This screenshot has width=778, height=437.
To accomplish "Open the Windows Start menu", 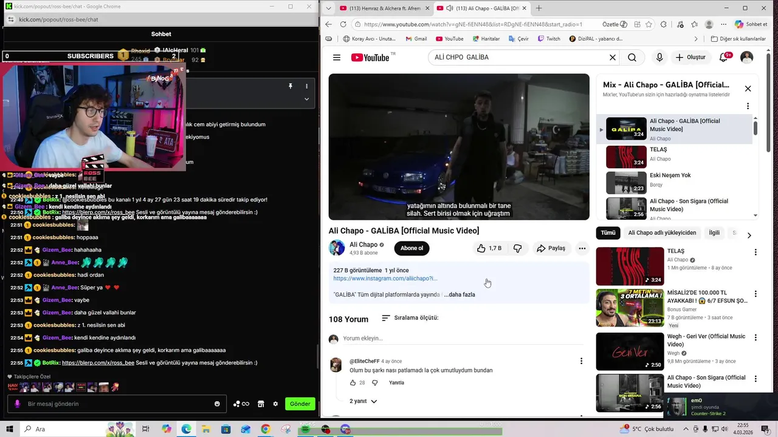I will point(10,429).
